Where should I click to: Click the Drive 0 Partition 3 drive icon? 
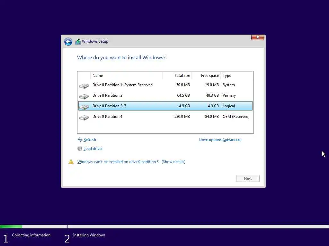(84, 107)
